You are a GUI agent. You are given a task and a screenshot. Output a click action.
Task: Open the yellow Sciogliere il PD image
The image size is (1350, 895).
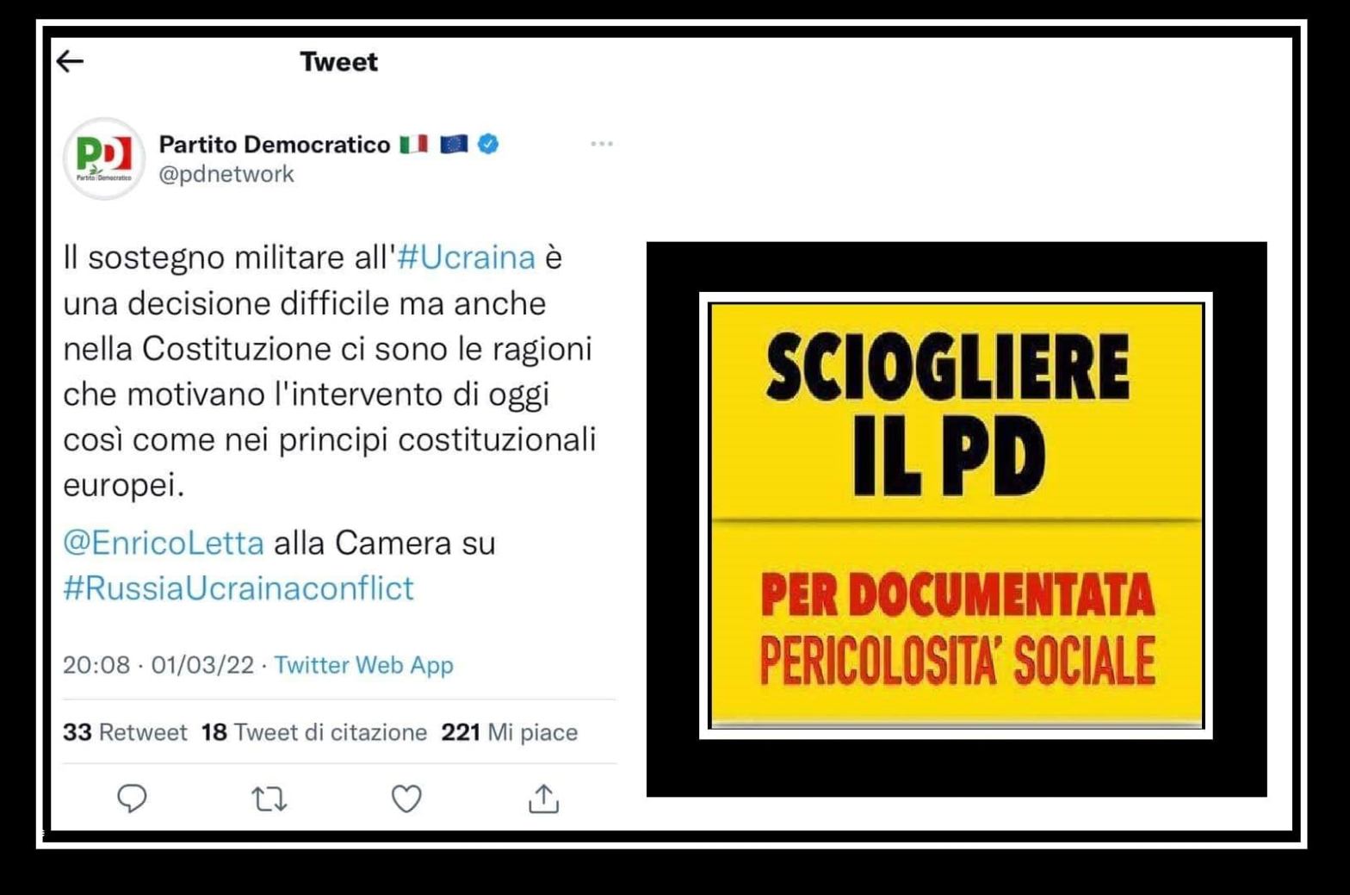(956, 516)
